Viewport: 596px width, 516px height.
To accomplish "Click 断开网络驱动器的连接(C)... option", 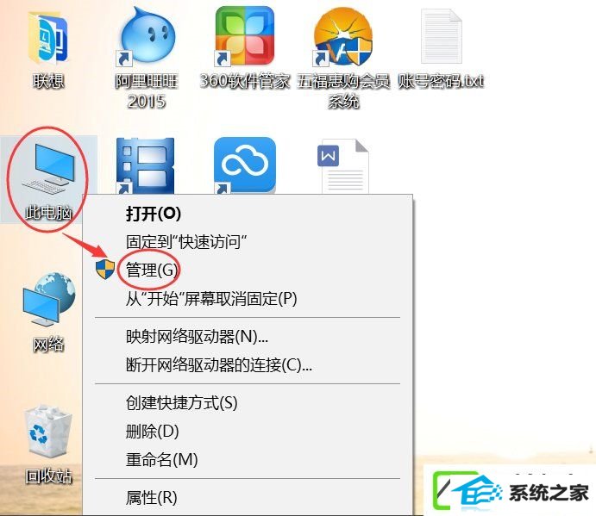I will click(248, 365).
